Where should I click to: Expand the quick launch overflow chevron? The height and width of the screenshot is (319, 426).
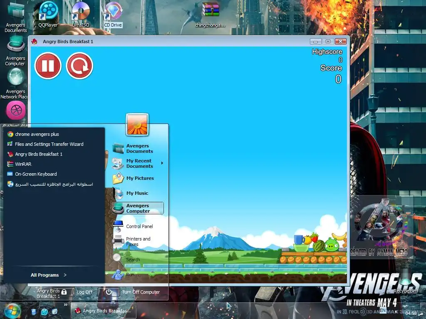coord(65,304)
